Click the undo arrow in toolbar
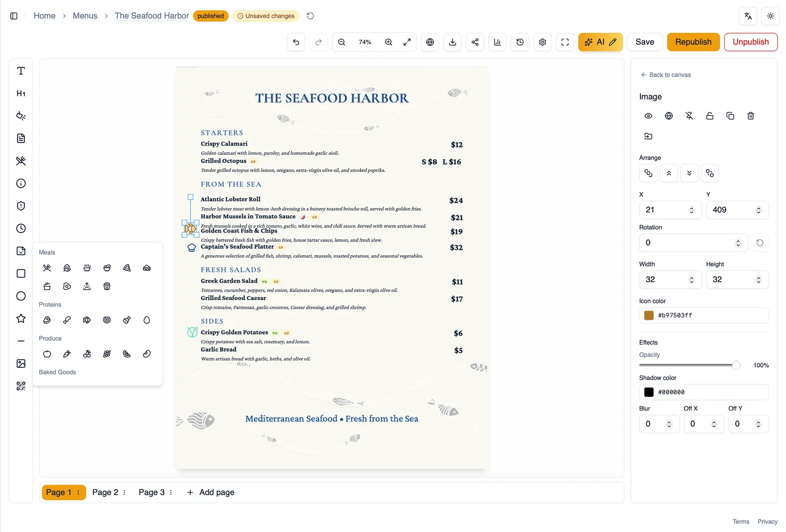 click(296, 42)
